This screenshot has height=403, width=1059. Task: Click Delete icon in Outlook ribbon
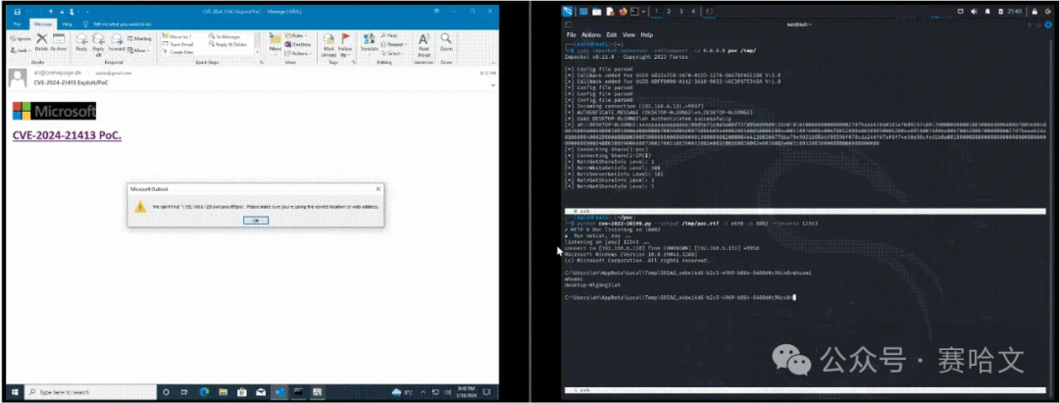pyautogui.click(x=41, y=42)
